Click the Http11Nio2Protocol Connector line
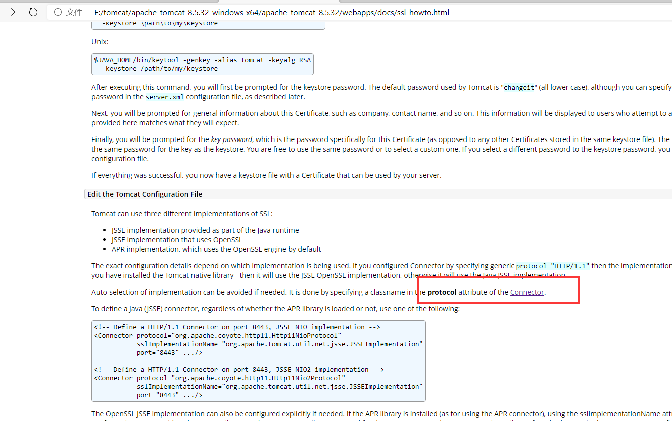672x421 pixels. click(x=220, y=378)
